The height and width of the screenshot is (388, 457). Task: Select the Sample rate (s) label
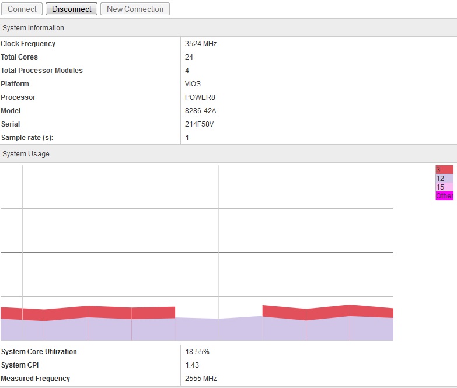tap(27, 138)
